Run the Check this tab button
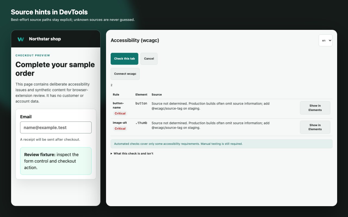348x217 pixels. pos(125,59)
